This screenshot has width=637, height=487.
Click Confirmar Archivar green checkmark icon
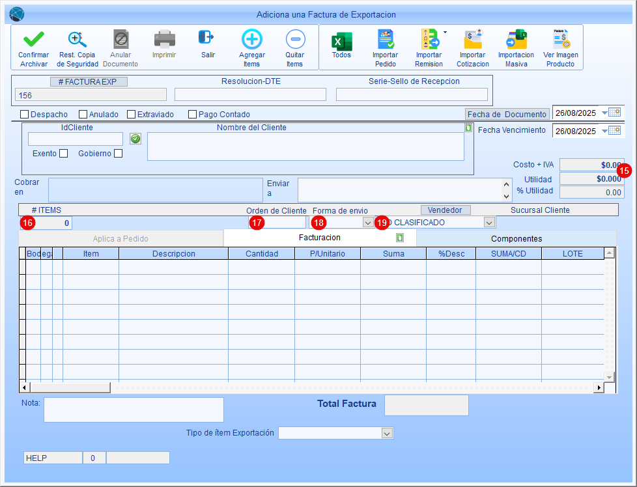tap(33, 40)
